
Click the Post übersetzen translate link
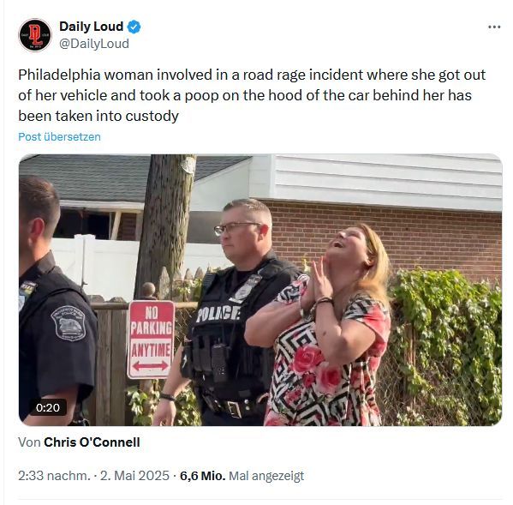[x=60, y=136]
